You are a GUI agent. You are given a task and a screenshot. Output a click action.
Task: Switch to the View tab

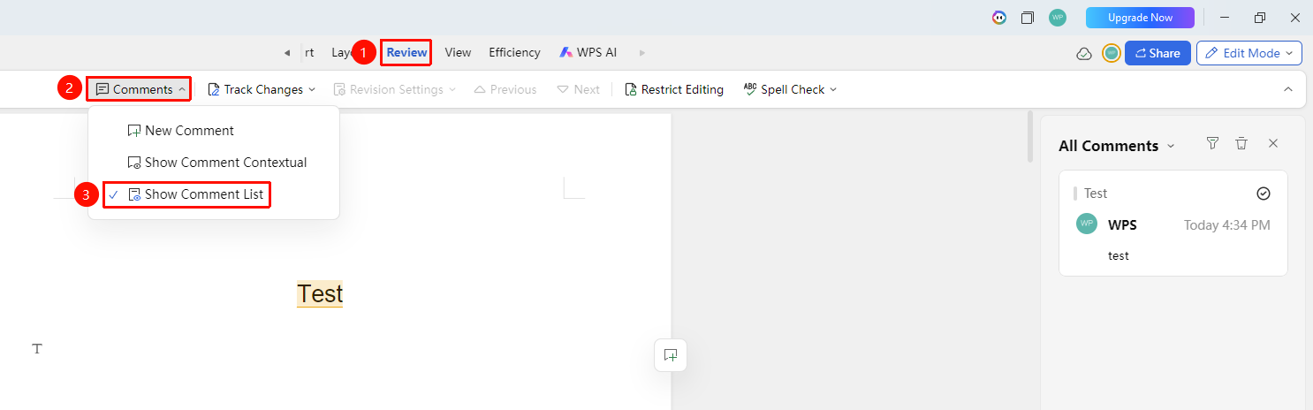(x=458, y=53)
